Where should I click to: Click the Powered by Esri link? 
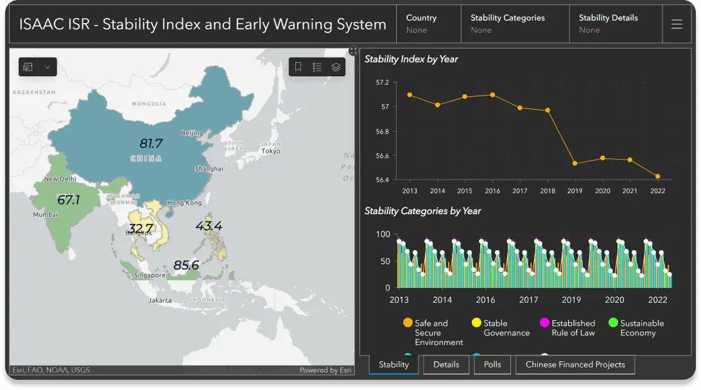[x=325, y=370]
